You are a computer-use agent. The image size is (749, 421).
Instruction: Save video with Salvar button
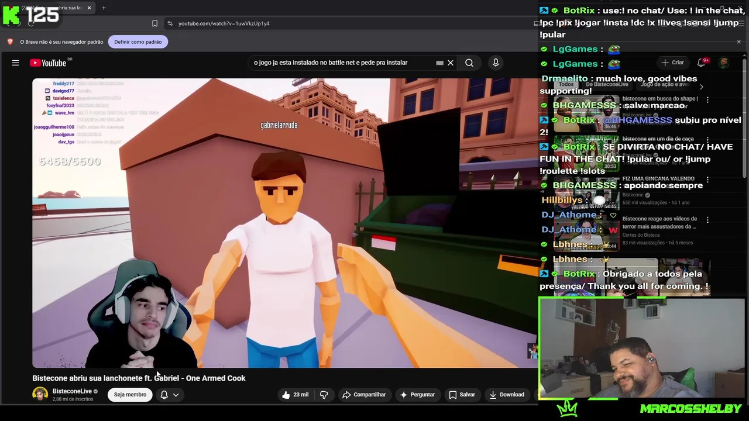[462, 395]
